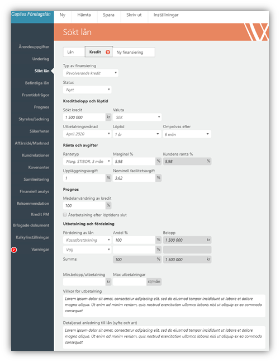Delete the Kredit tab via red icon
The height and width of the screenshot is (362, 280).
click(x=108, y=52)
